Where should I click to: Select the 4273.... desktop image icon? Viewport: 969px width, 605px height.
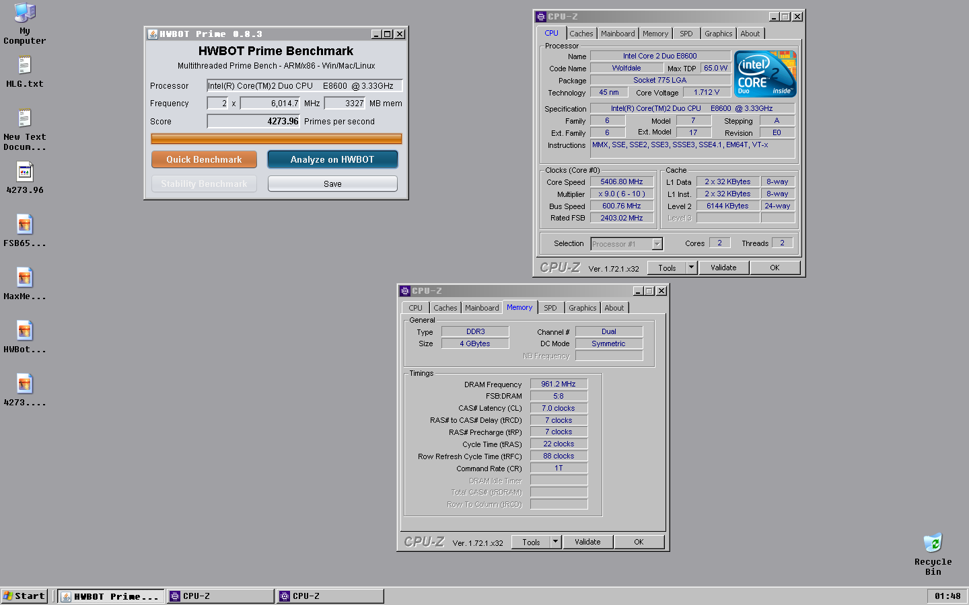25,390
